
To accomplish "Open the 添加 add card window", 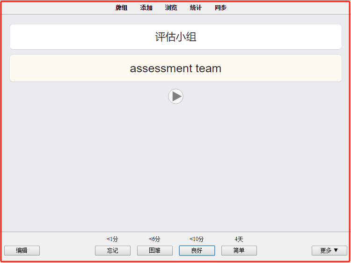I will (x=146, y=8).
